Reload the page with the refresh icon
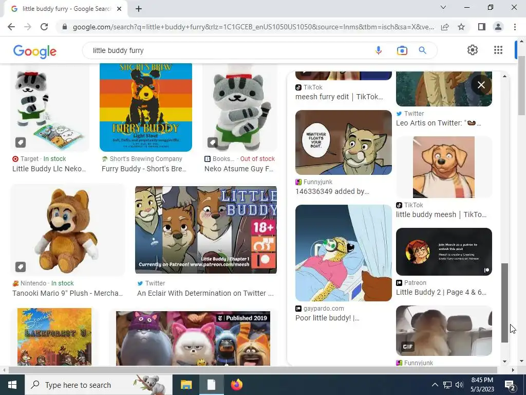The width and height of the screenshot is (526, 395). 44,27
